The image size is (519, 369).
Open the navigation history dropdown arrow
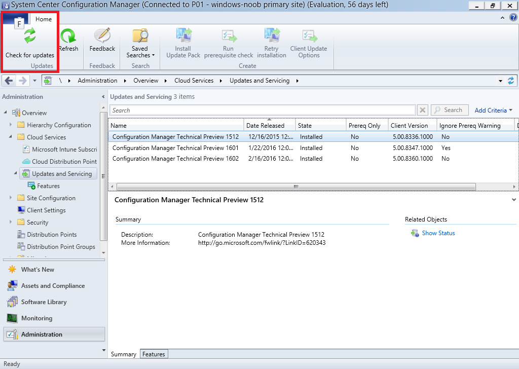click(x=35, y=81)
